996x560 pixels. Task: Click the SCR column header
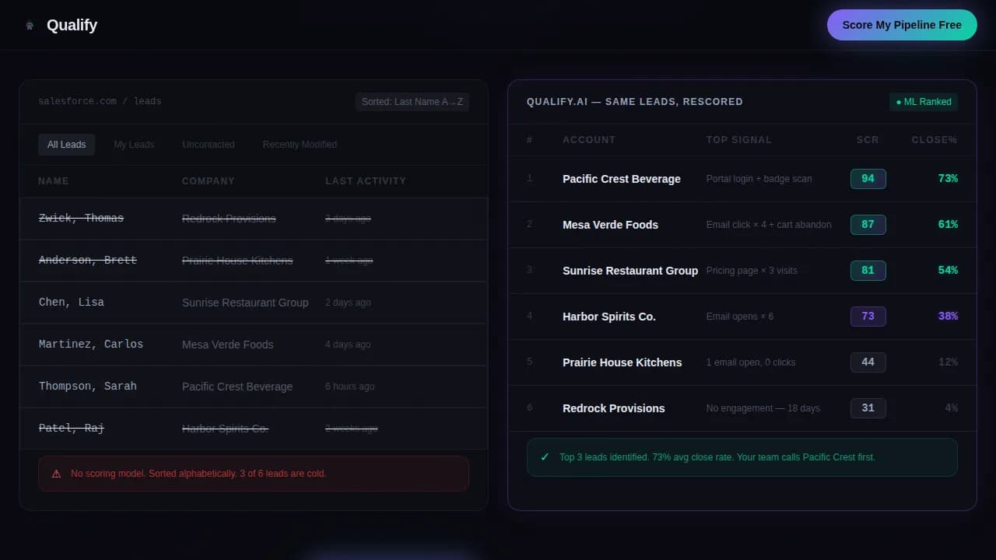click(868, 140)
